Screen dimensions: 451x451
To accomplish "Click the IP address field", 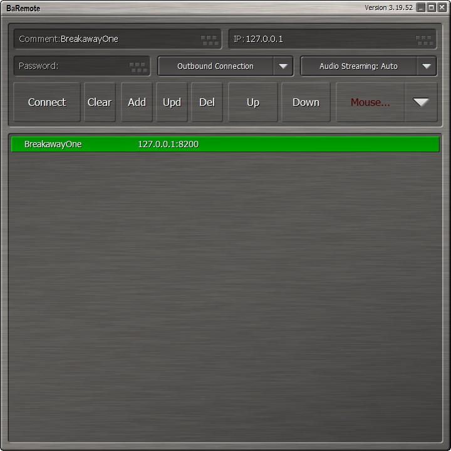I will pos(332,39).
